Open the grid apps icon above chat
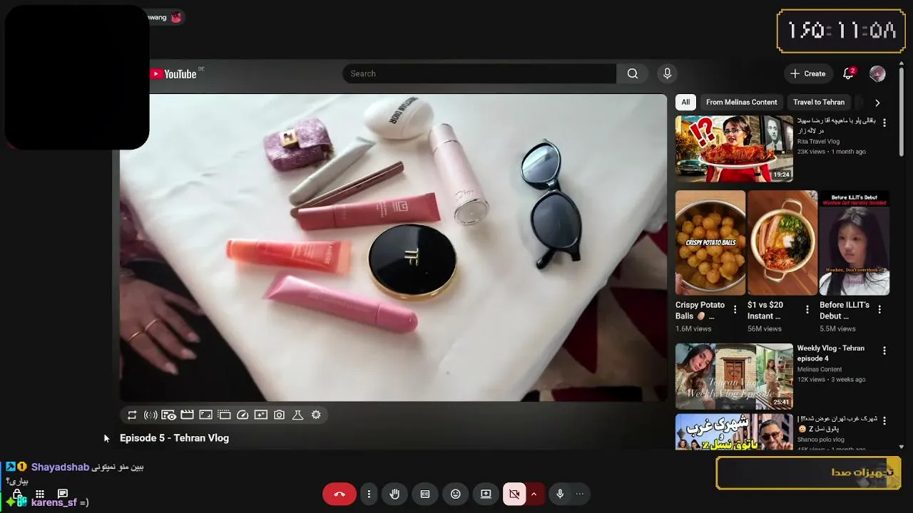 [40, 494]
